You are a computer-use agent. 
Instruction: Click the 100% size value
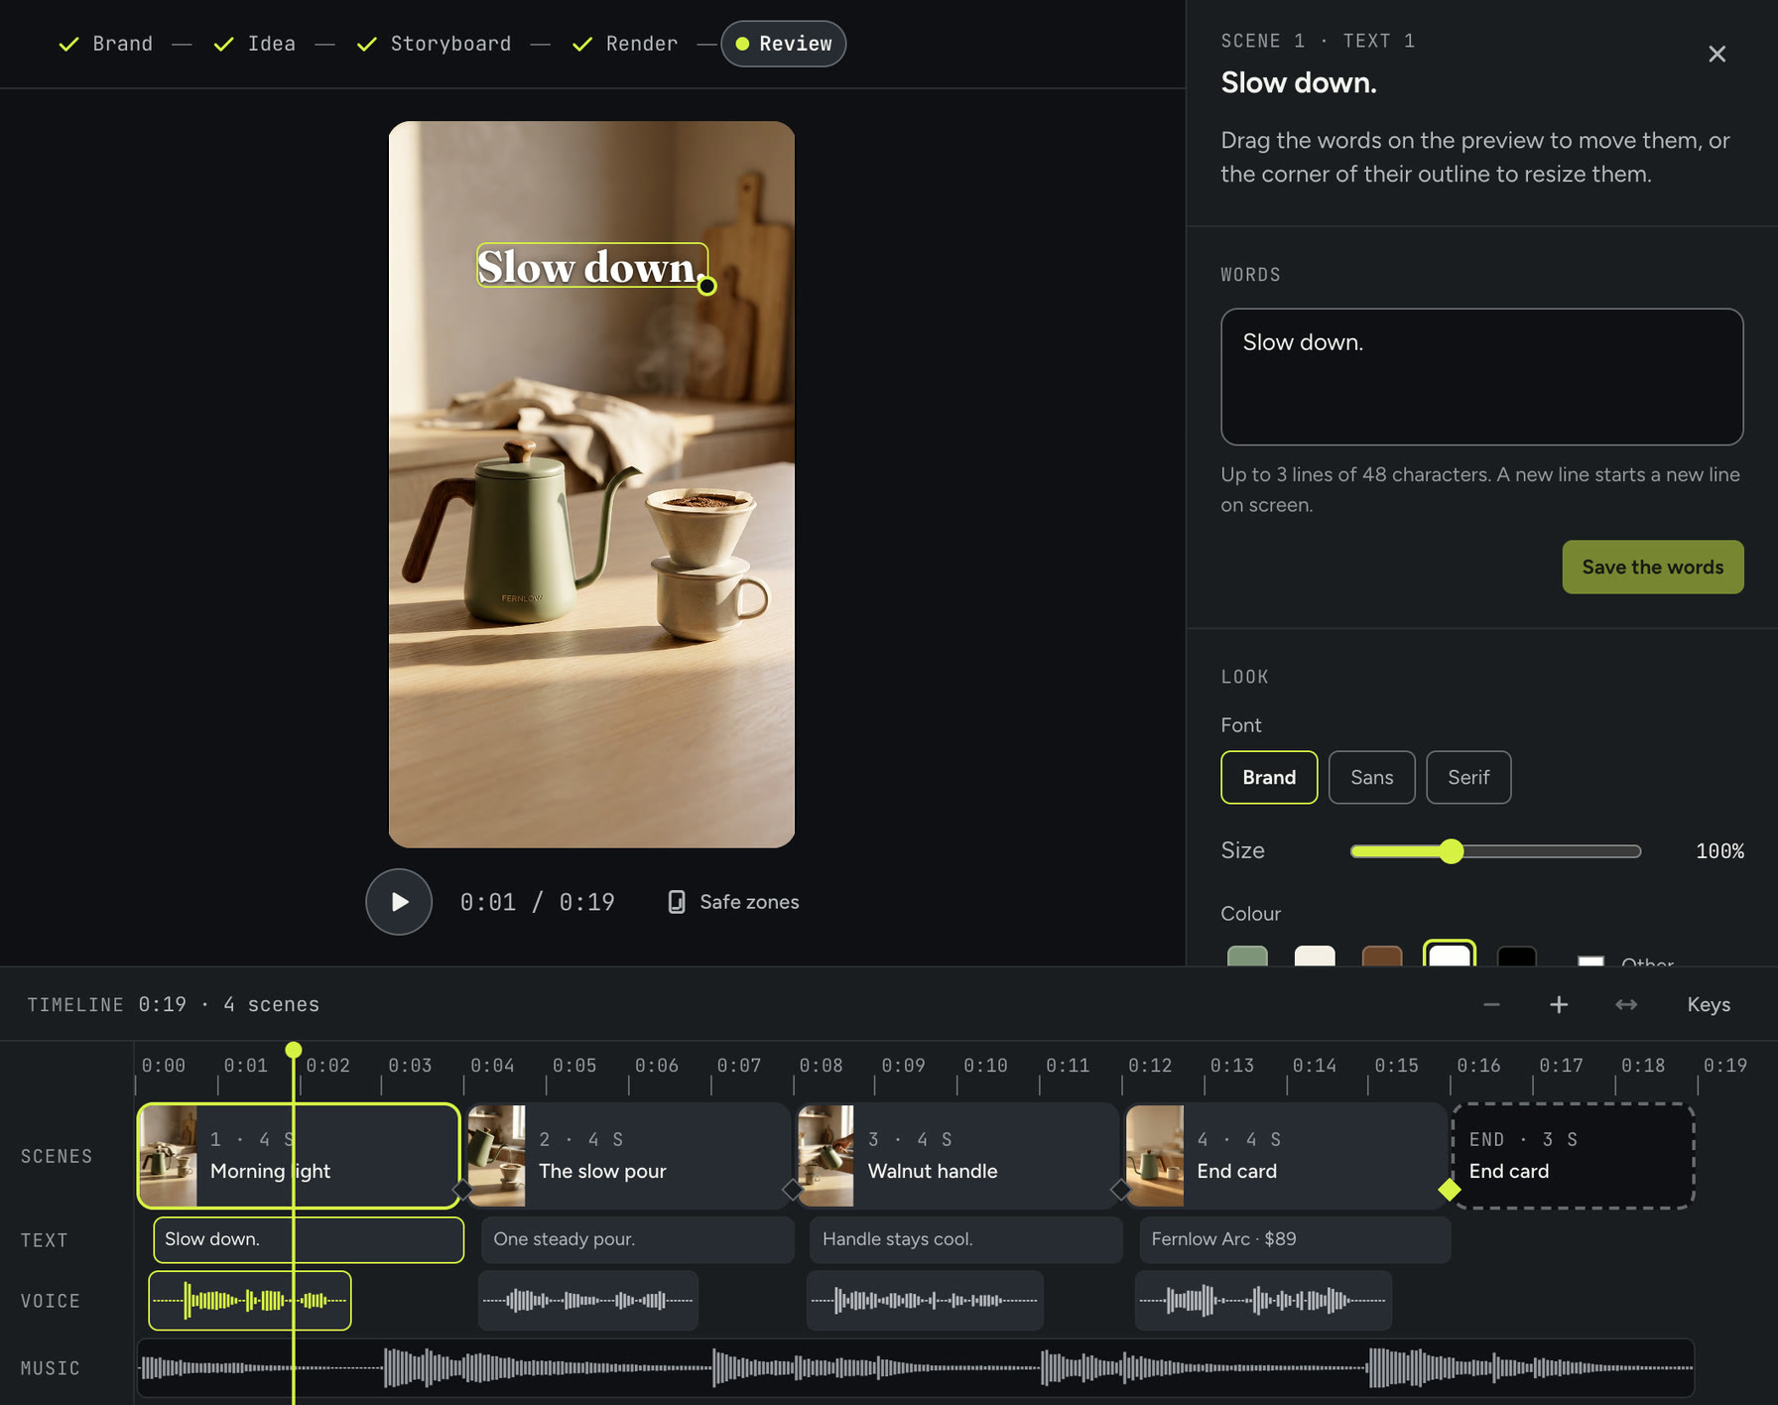point(1719,851)
